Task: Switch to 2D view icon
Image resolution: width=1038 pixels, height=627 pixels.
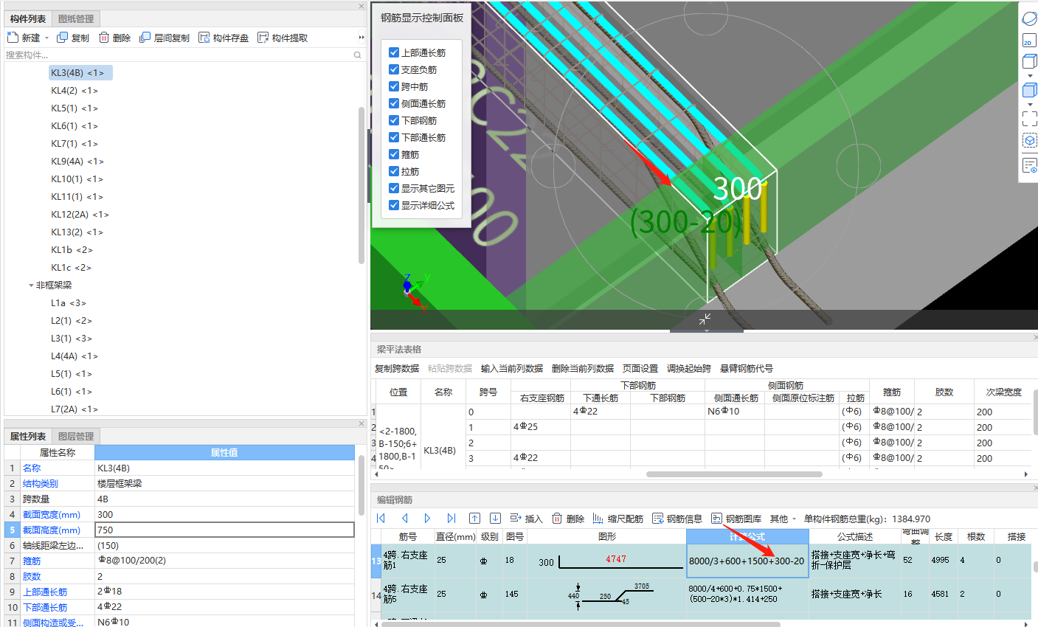Action: coord(1028,41)
